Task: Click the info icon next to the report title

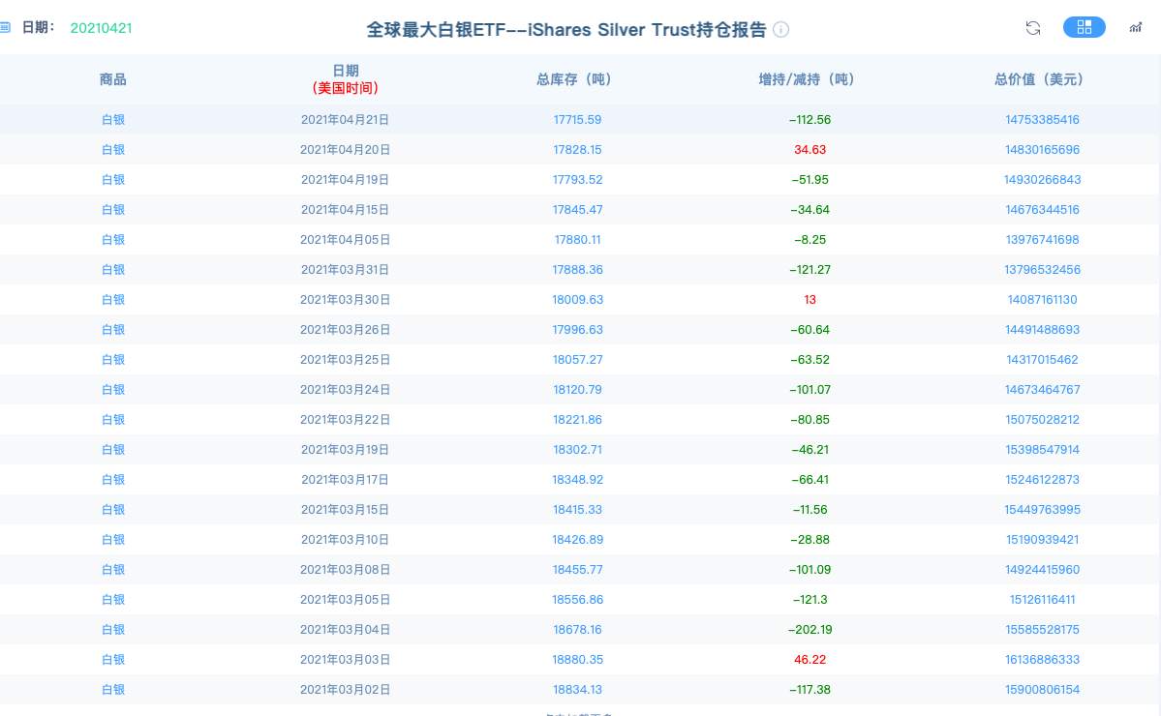Action: pyautogui.click(x=780, y=30)
